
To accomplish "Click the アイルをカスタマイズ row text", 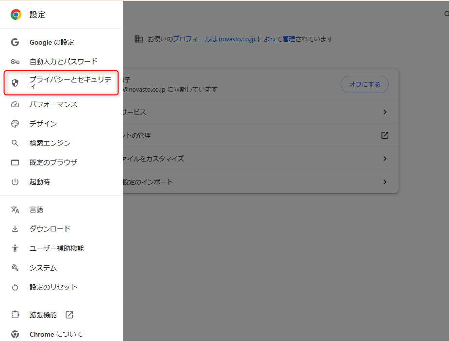I will [x=153, y=159].
